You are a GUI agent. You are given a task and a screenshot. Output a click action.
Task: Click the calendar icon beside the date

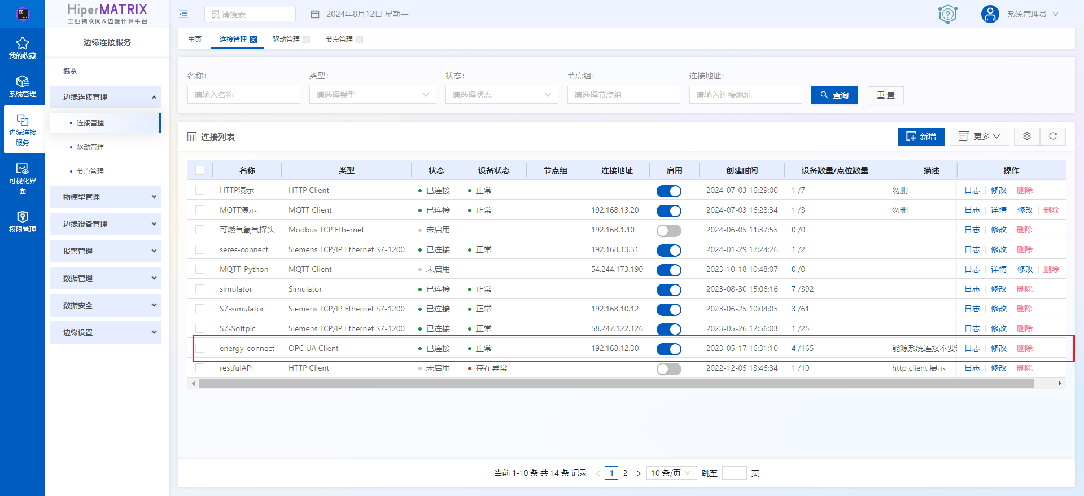pyautogui.click(x=315, y=14)
